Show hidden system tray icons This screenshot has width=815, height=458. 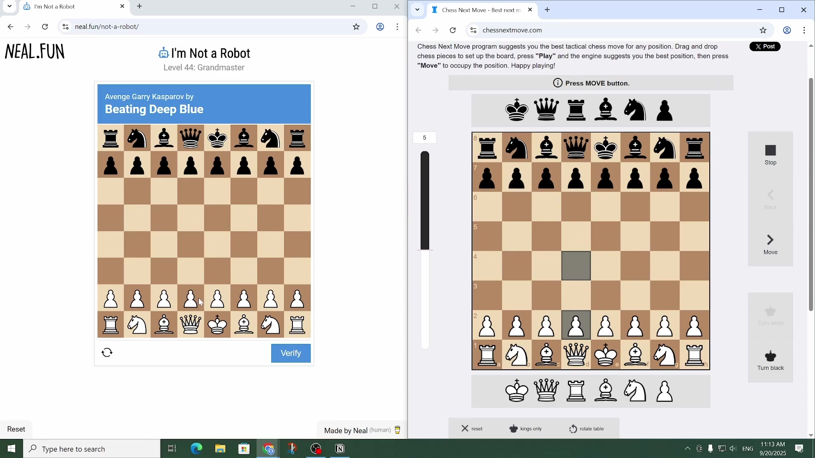tap(688, 449)
